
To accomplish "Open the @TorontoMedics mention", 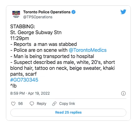I will pos(88,50).
